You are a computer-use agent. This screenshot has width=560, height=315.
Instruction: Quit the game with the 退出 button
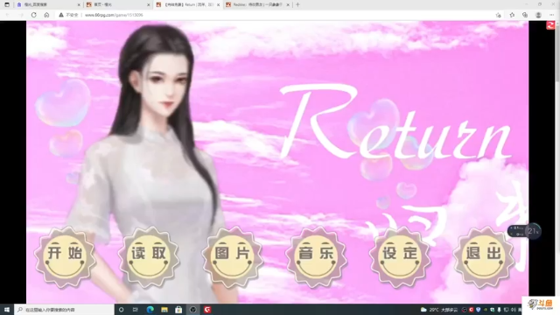point(484,257)
